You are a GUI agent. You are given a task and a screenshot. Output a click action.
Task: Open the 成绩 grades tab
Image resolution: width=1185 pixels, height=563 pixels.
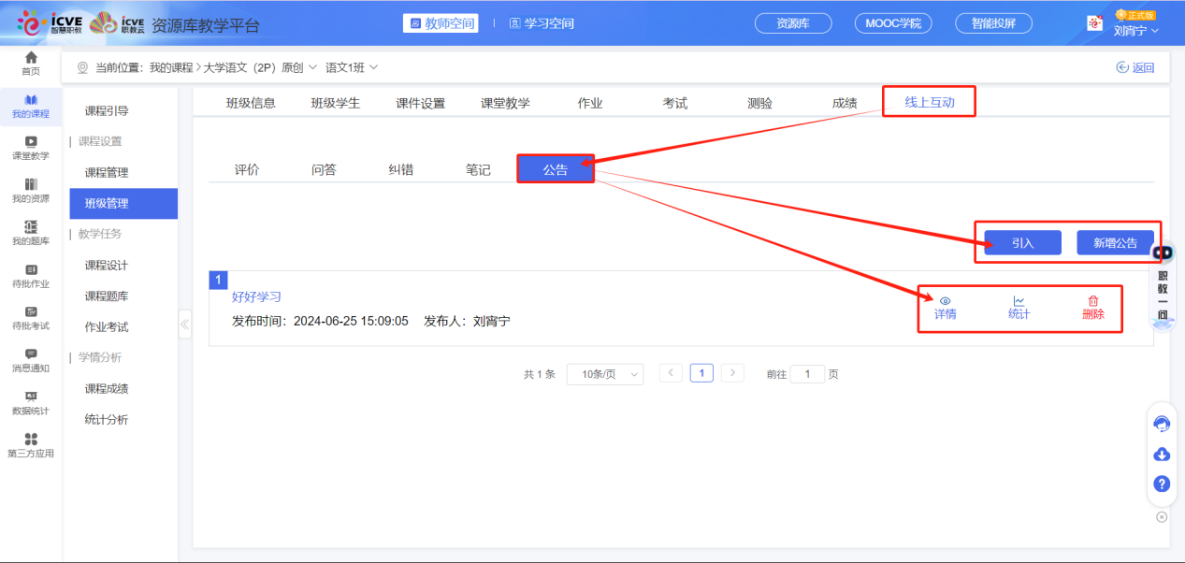click(x=843, y=102)
